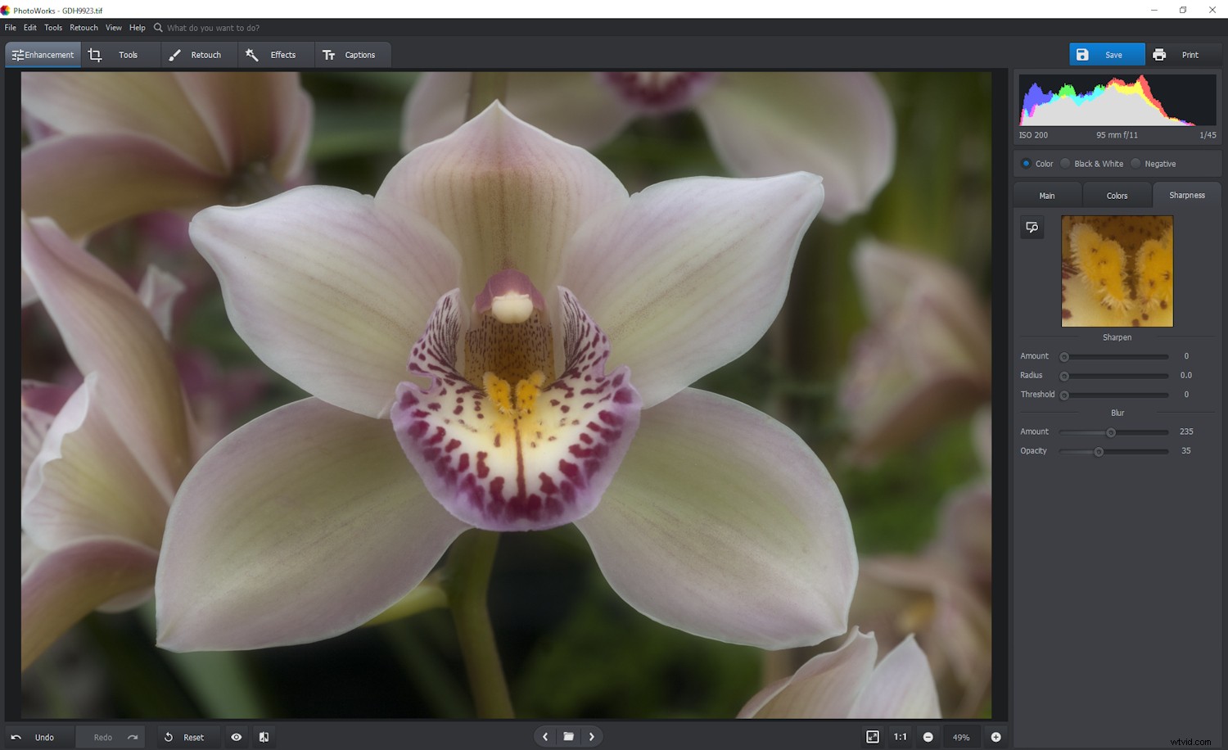Click the Save button
The height and width of the screenshot is (750, 1228).
(x=1107, y=54)
